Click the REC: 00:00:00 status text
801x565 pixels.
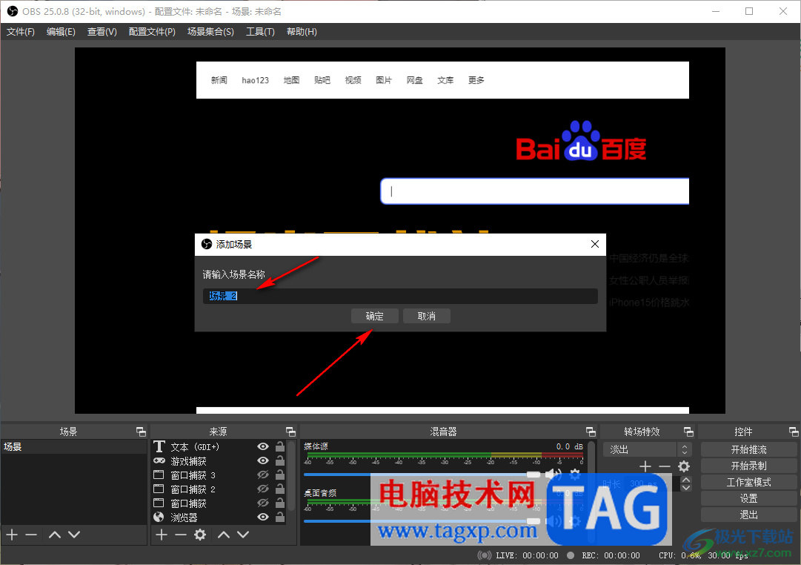[x=611, y=555]
